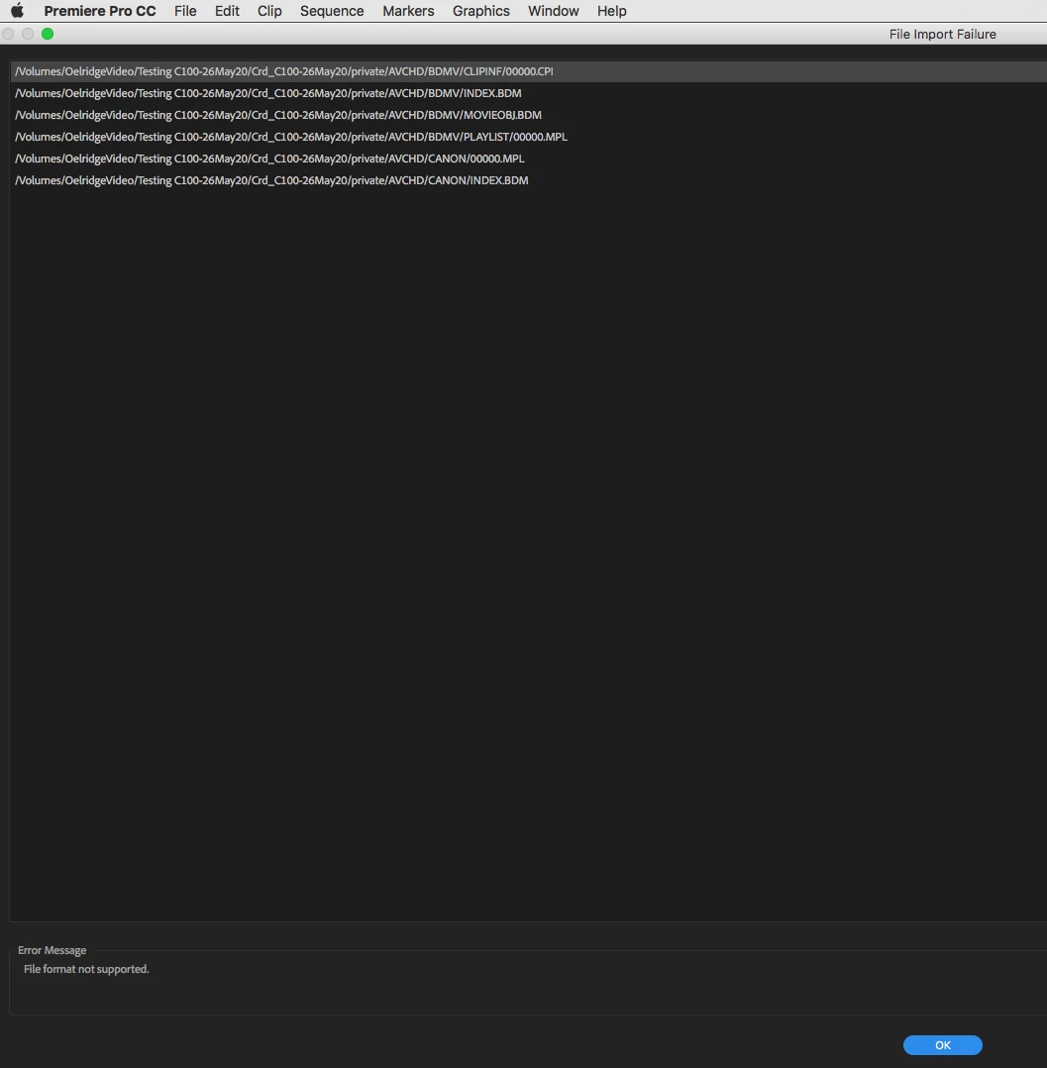
Task: Click the green zoom window button
Action: coord(48,34)
